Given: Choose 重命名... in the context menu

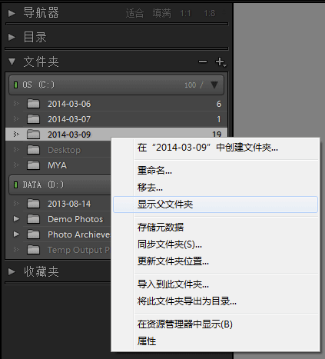Looking at the screenshot, I should pyautogui.click(x=154, y=171).
